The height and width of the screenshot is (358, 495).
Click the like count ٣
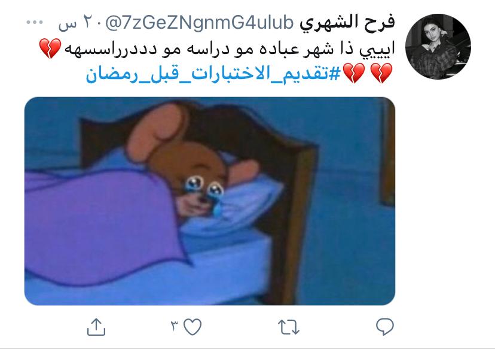click(175, 326)
